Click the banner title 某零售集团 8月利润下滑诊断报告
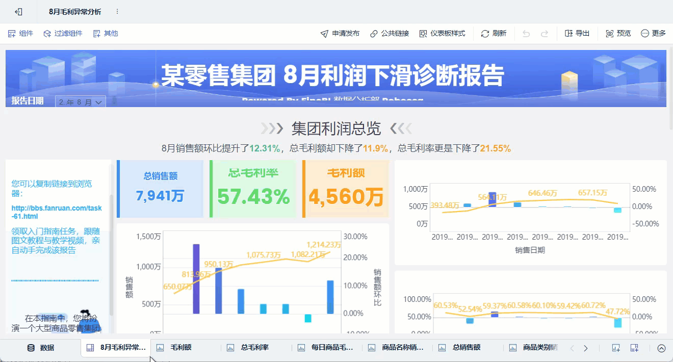The height and width of the screenshot is (362, 673). [332, 75]
